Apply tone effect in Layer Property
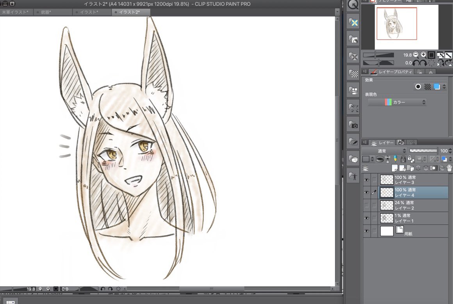This screenshot has height=304, width=453. click(428, 87)
